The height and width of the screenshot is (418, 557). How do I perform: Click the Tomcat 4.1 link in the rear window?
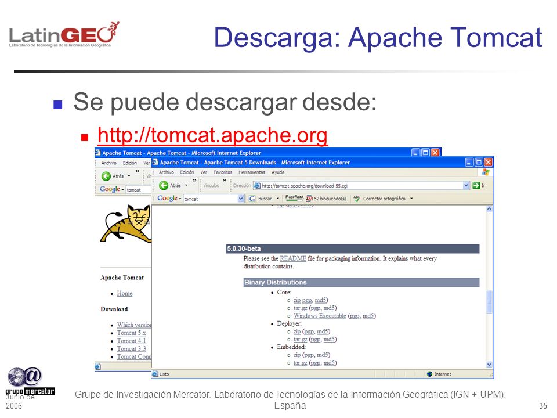[132, 341]
